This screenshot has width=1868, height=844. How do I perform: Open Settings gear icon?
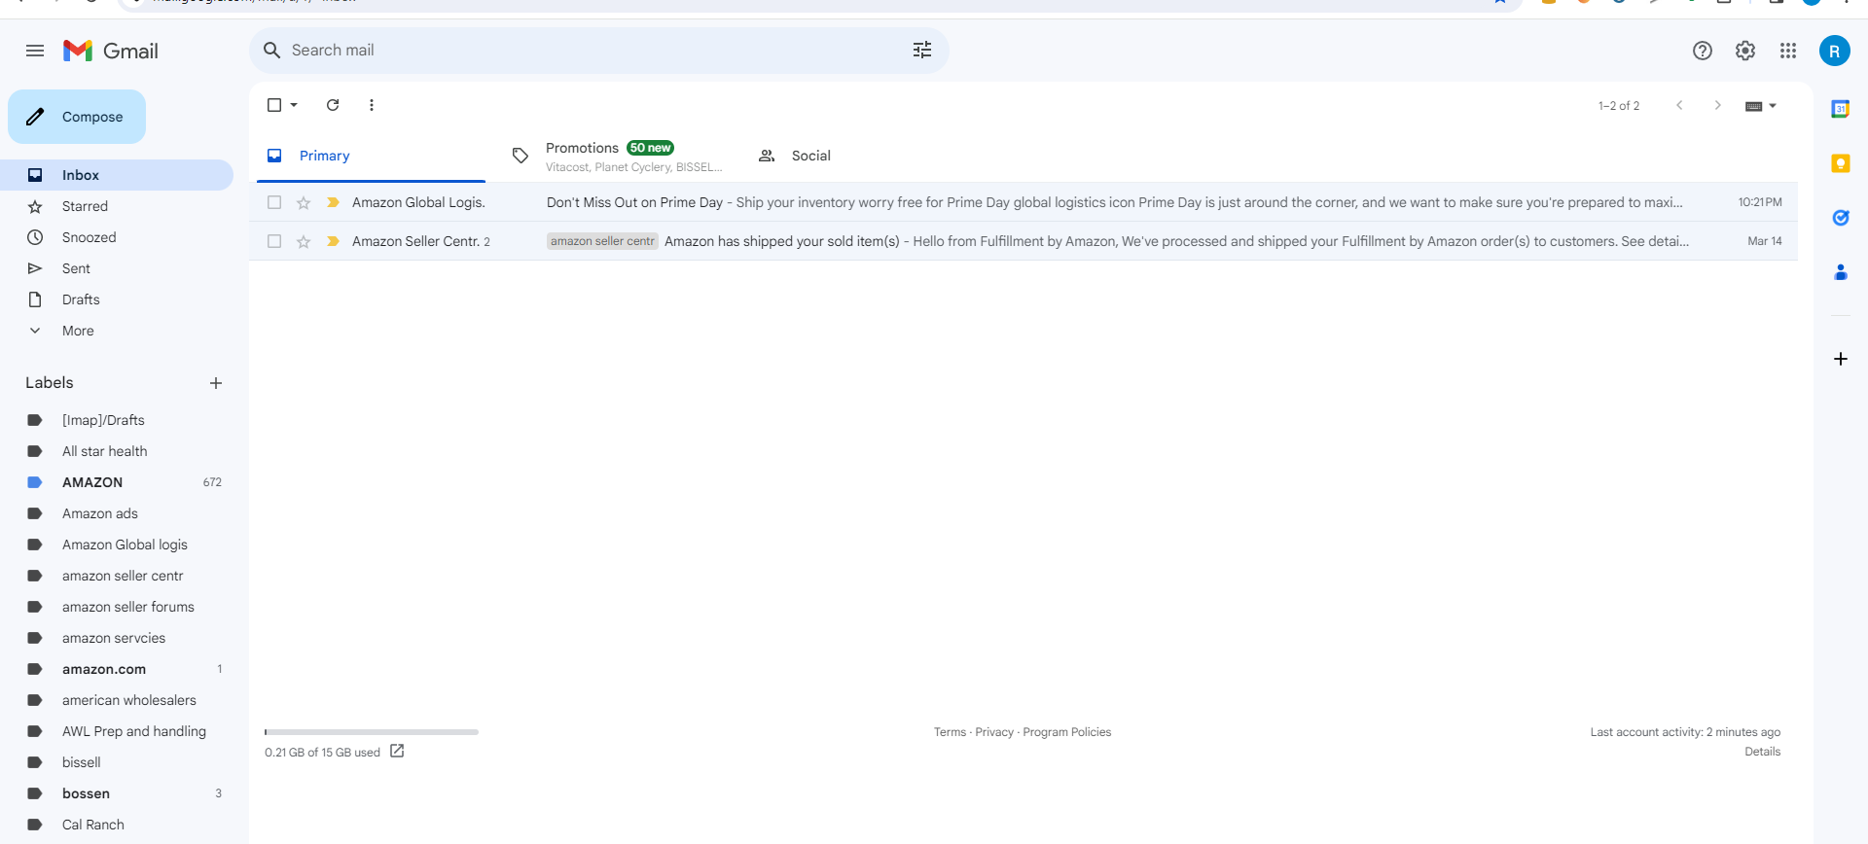(1745, 51)
